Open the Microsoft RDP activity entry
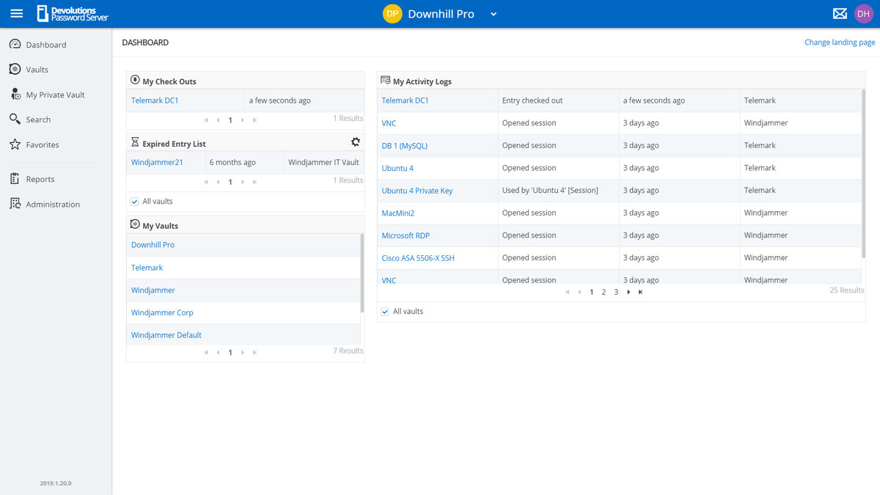Screen dimensions: 880x495 coord(406,235)
